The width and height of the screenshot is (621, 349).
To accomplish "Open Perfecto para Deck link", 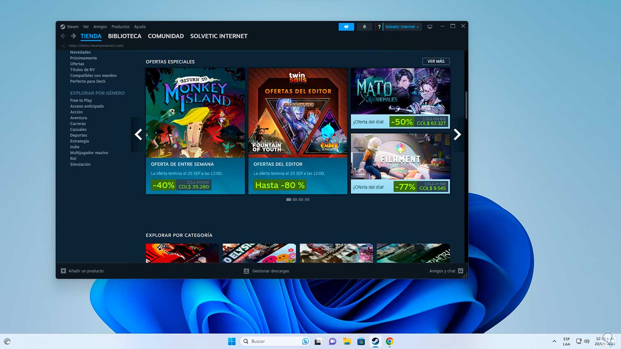I will click(x=88, y=81).
